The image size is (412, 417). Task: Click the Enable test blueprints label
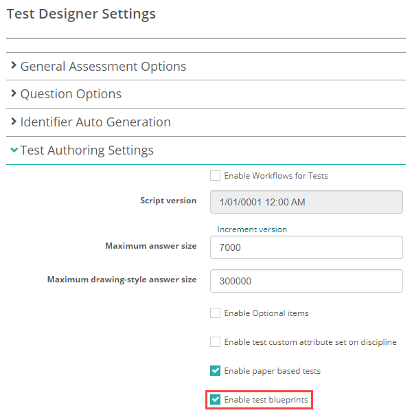(x=266, y=399)
